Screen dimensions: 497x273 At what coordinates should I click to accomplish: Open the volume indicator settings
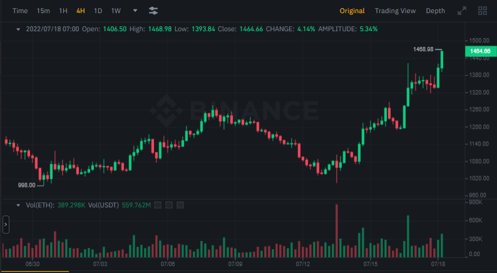click(x=169, y=205)
